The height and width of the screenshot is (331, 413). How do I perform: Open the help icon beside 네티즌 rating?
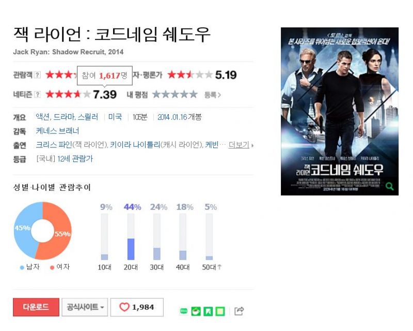pyautogui.click(x=38, y=94)
